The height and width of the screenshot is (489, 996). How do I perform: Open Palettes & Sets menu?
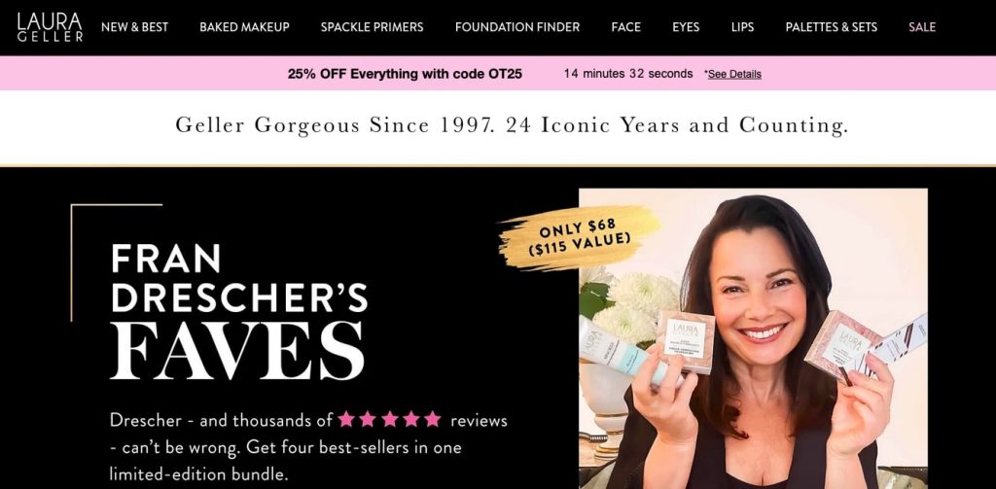coord(832,27)
